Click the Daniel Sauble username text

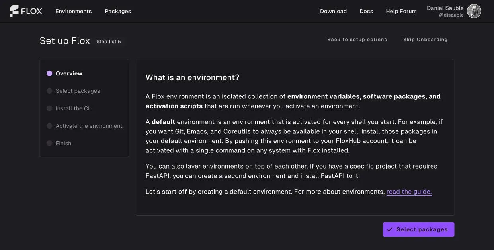point(445,8)
